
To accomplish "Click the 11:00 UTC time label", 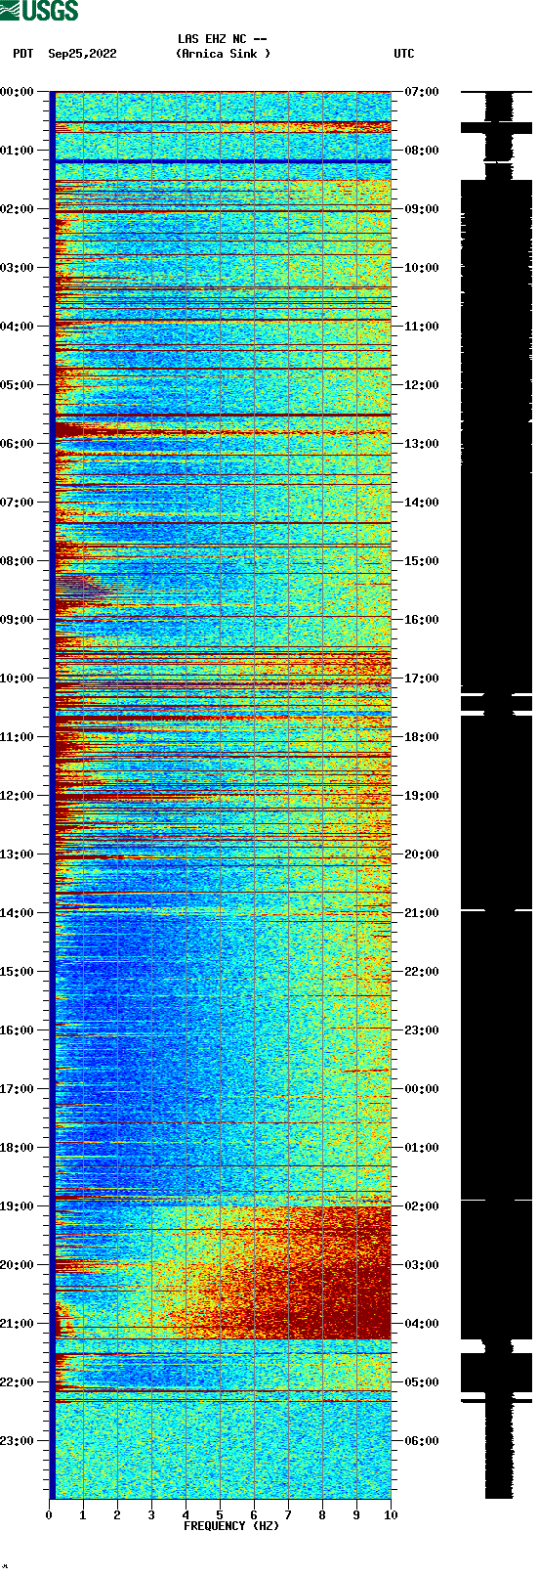I will (422, 327).
